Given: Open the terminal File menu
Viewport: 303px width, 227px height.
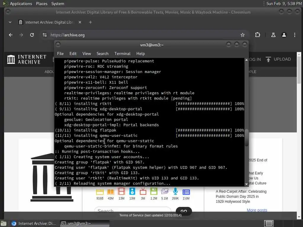Looking at the screenshot, I should (60, 54).
